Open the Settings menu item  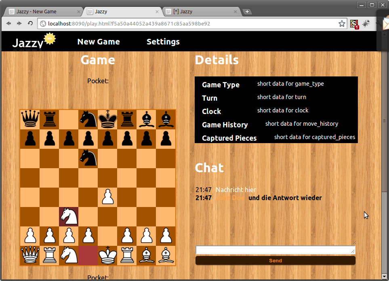coord(163,42)
